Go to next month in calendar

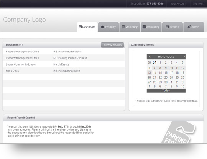click(184, 57)
